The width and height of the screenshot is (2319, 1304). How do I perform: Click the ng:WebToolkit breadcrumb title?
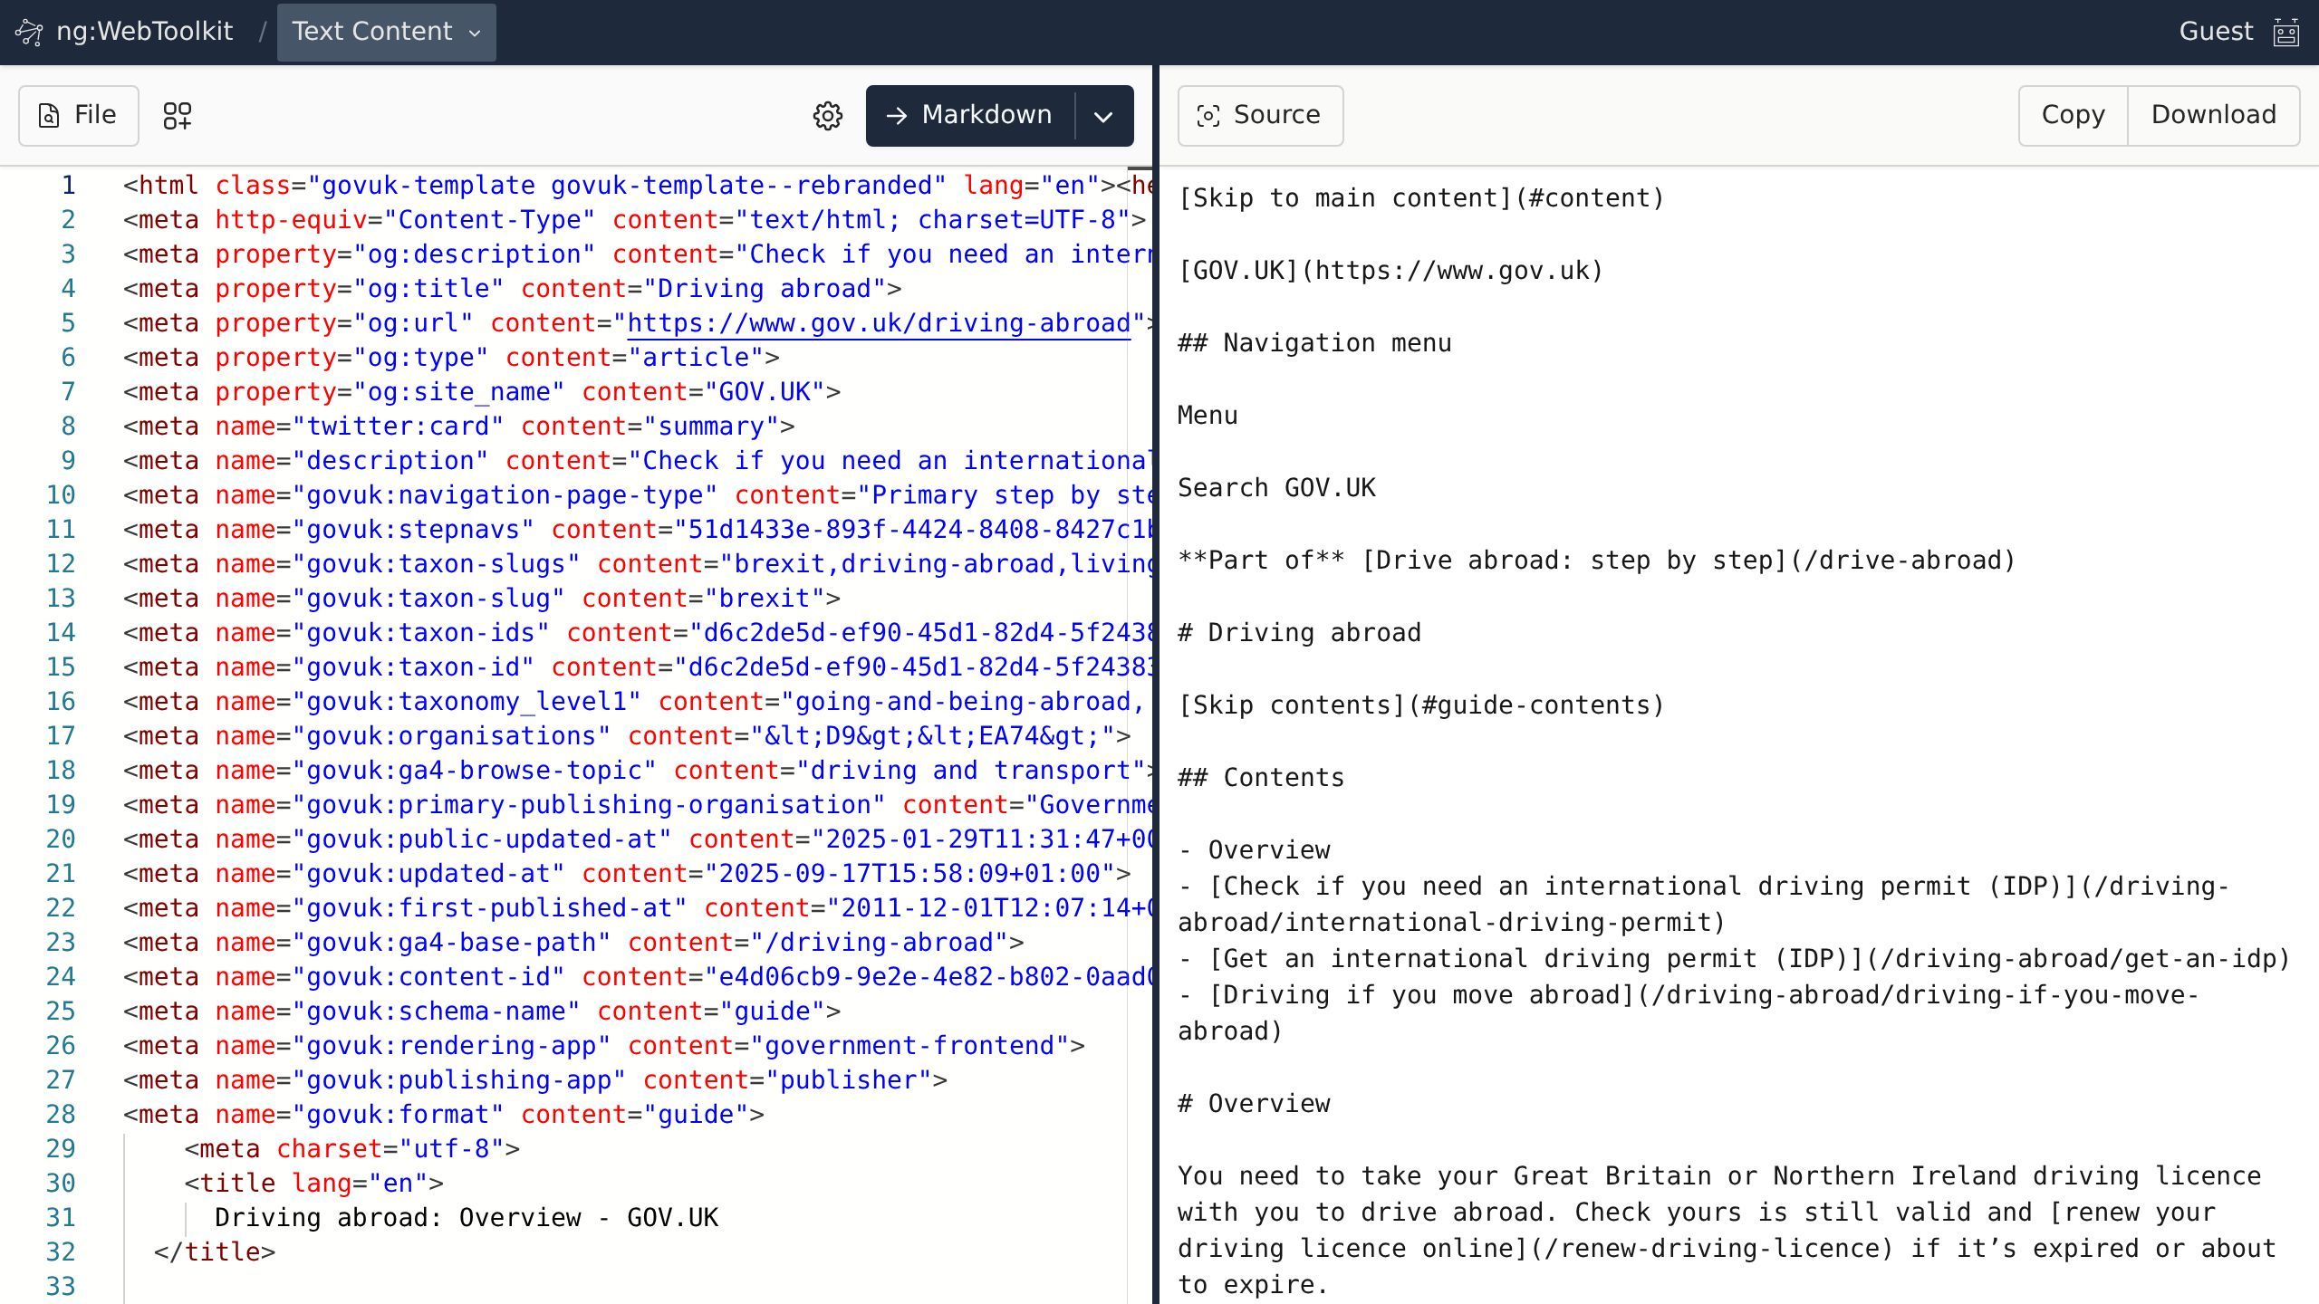(x=145, y=32)
